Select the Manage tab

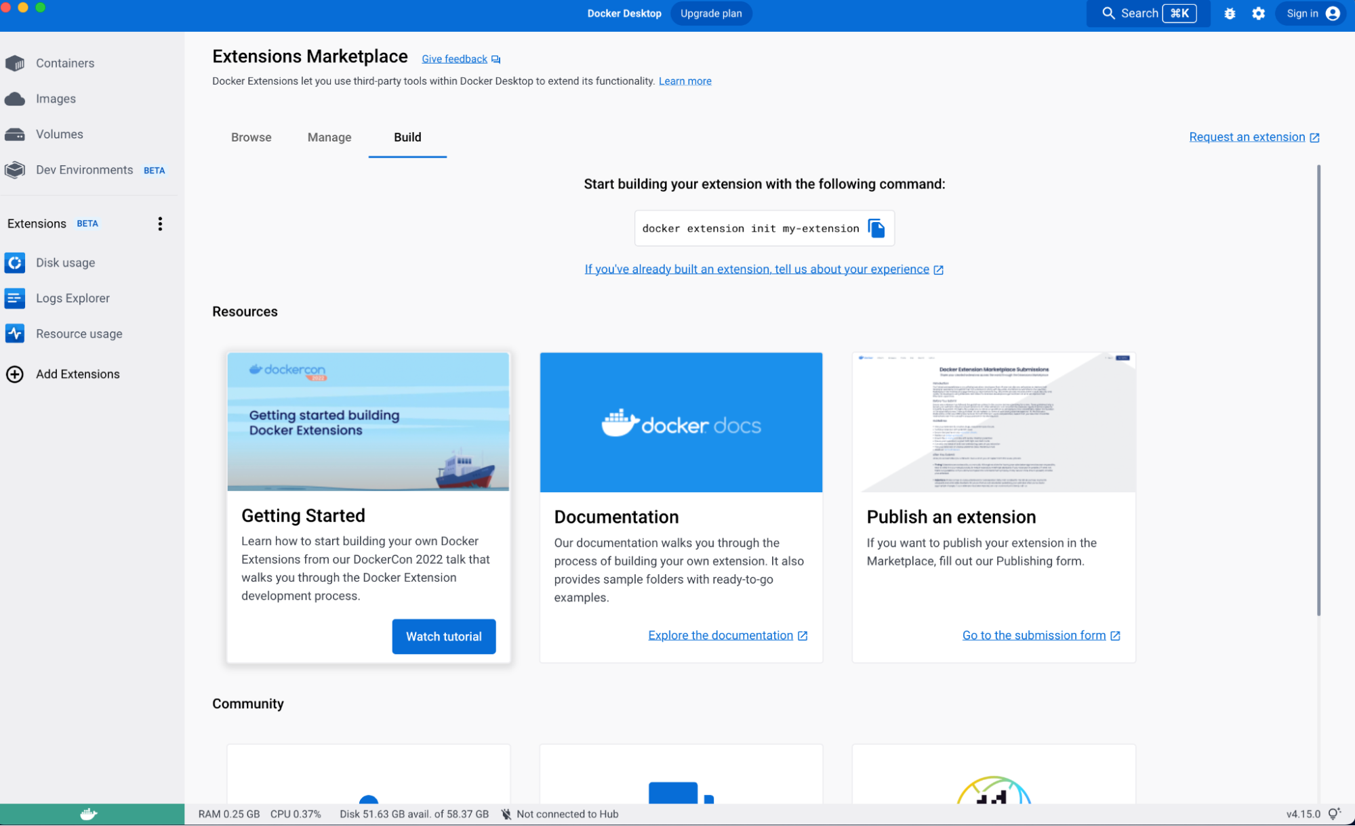pyautogui.click(x=330, y=136)
